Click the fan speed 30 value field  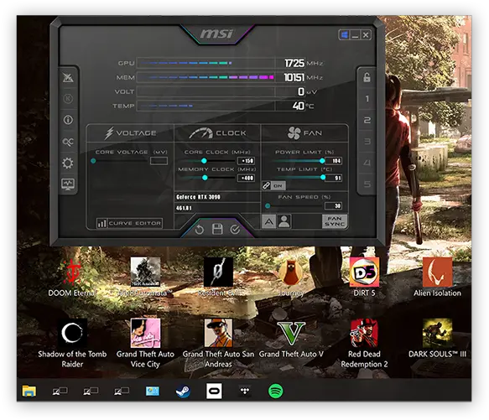333,205
